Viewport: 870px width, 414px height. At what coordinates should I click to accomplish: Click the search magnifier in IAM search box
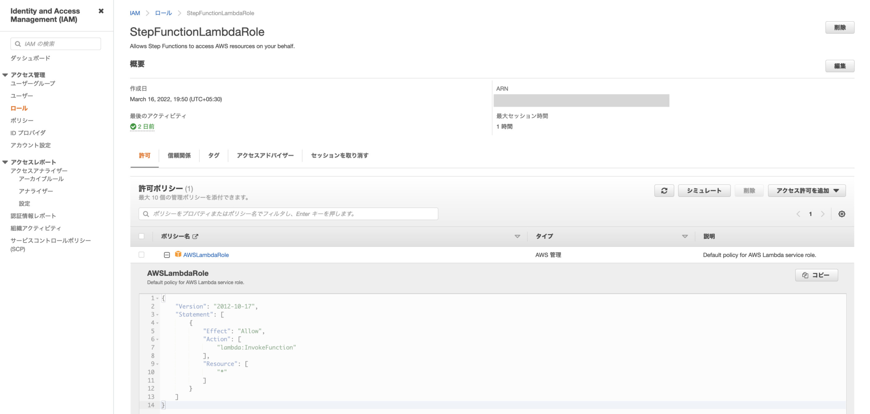[17, 43]
